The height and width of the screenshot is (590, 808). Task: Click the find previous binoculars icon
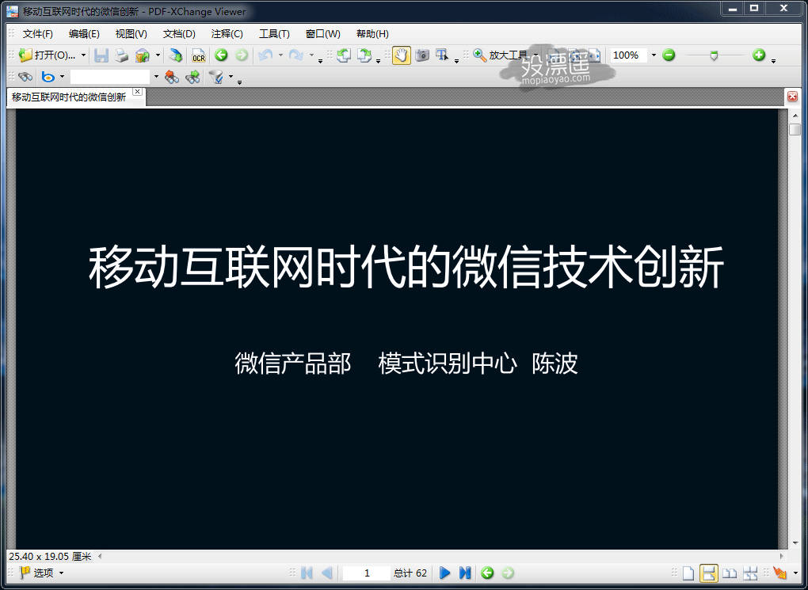point(172,78)
